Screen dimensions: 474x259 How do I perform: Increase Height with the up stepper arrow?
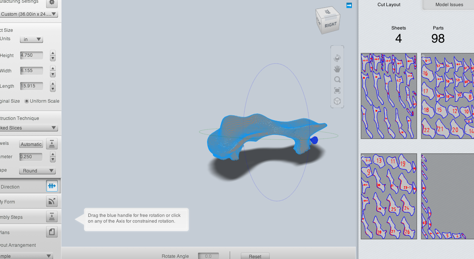[x=53, y=53]
